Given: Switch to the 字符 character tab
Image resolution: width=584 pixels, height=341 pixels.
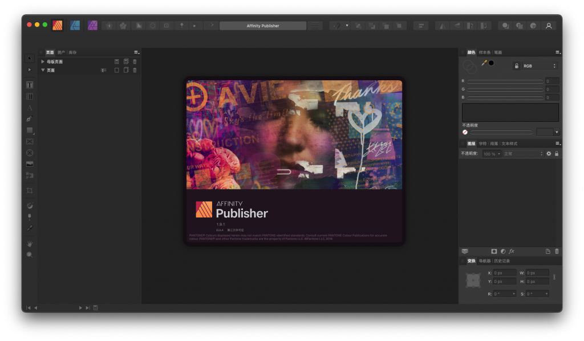Looking at the screenshot, I should point(482,143).
